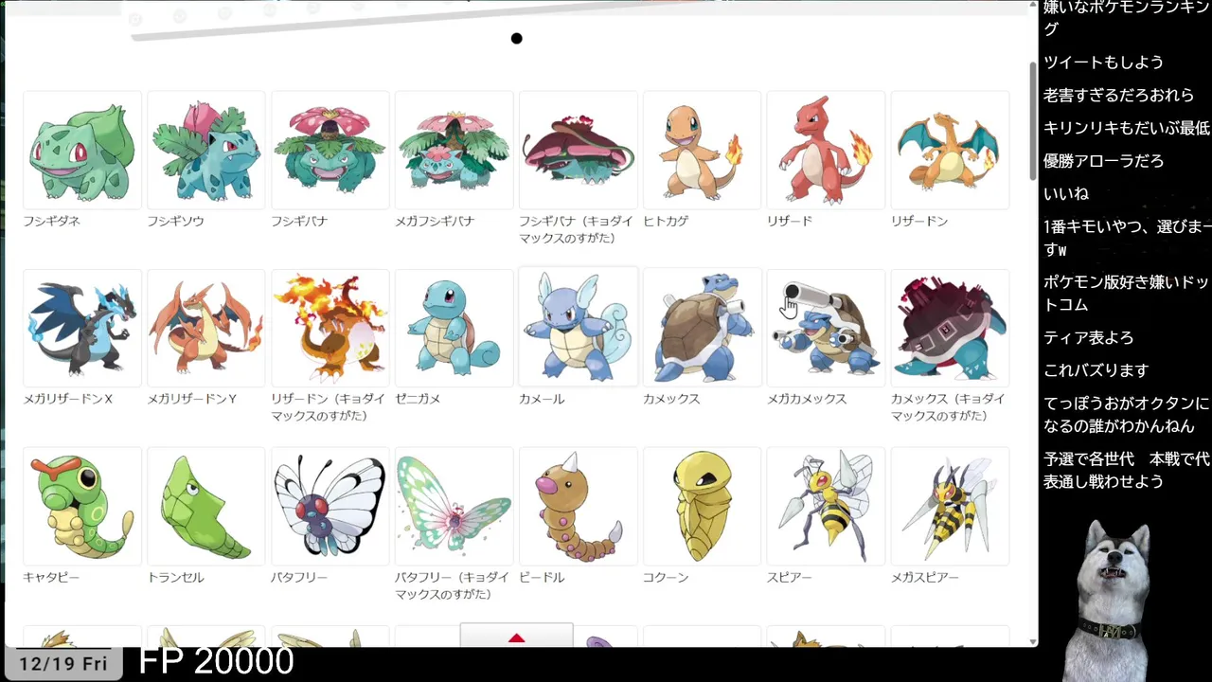Select the リザード (Charmeleon) image
The height and width of the screenshot is (682, 1212).
827,151
